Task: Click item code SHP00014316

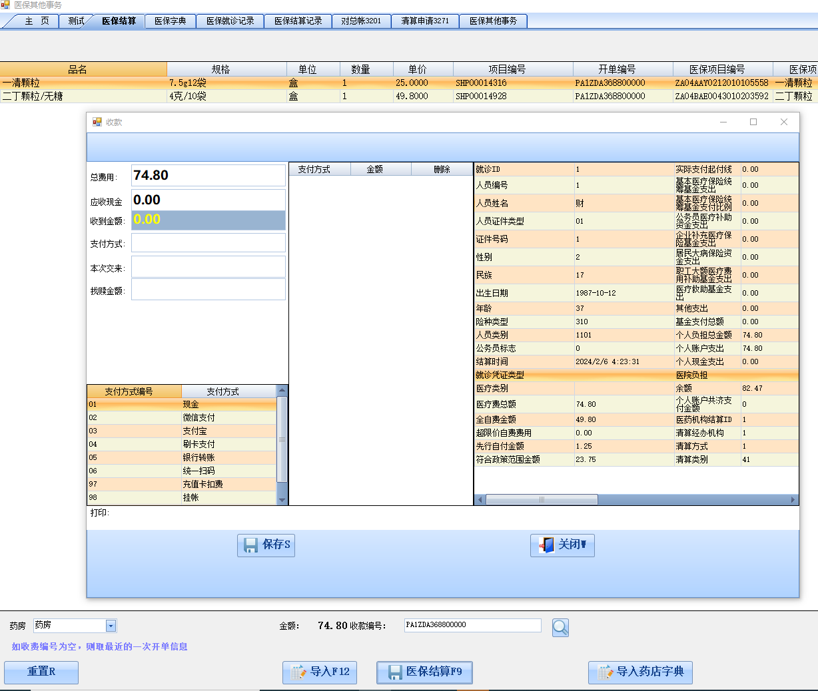Action: coord(481,83)
